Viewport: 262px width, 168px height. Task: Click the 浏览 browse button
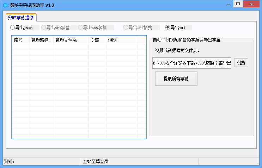pos(241,63)
